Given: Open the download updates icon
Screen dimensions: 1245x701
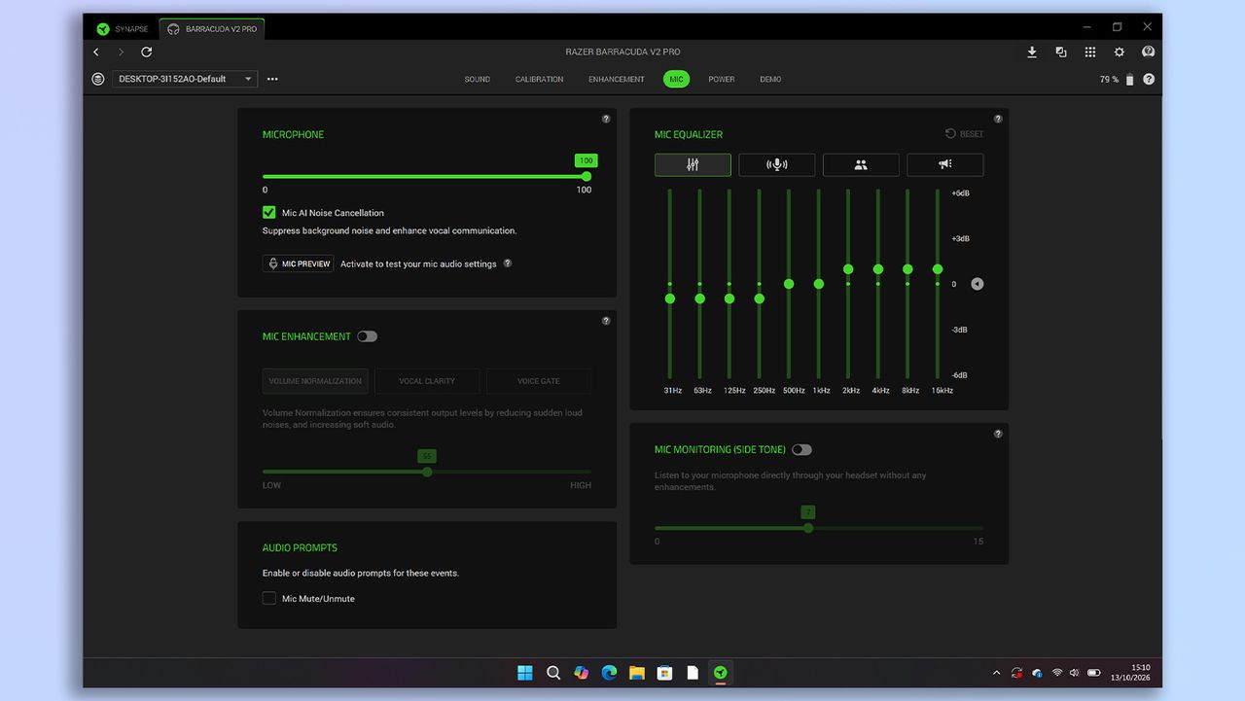Looking at the screenshot, I should click(x=1032, y=53).
